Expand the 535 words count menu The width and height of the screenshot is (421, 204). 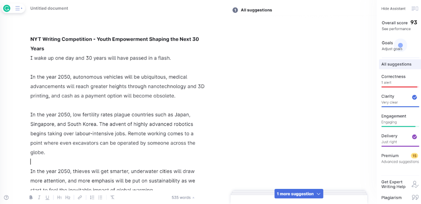[183, 198]
